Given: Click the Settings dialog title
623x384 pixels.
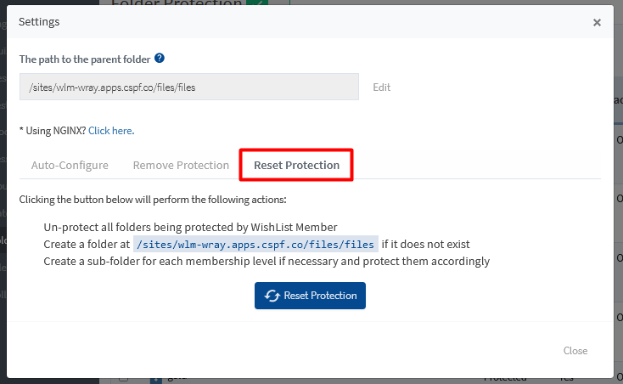Looking at the screenshot, I should tap(39, 22).
